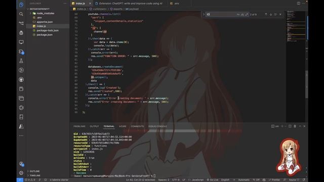
Task: Toggle use regular expression in find box
Action: click(247, 15)
